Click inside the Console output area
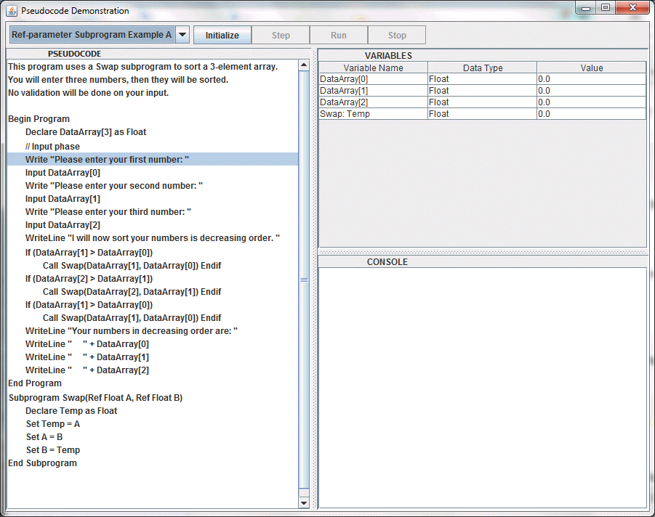 (482, 386)
